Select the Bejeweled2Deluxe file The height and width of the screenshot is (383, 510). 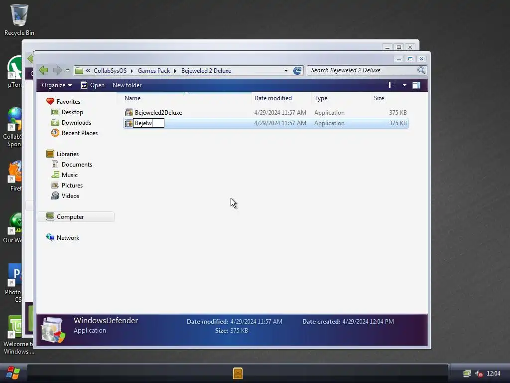tap(266, 113)
